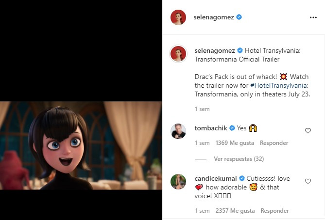The width and height of the screenshot is (325, 220).
Task: Open tombachik's profile picture
Action: 178,131
